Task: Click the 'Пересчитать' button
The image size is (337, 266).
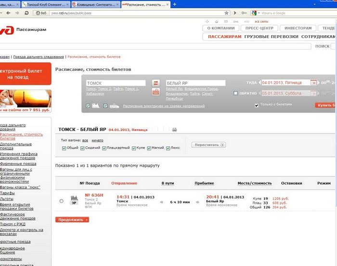Action: [208, 145]
